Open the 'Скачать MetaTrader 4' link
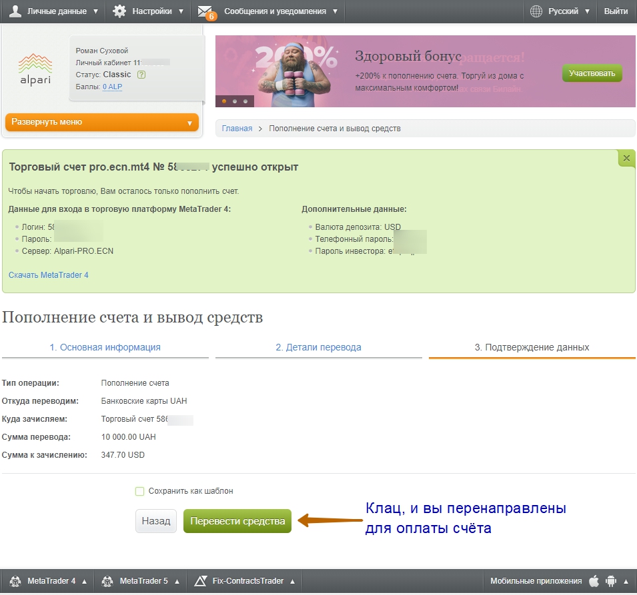The image size is (637, 595). (x=49, y=275)
